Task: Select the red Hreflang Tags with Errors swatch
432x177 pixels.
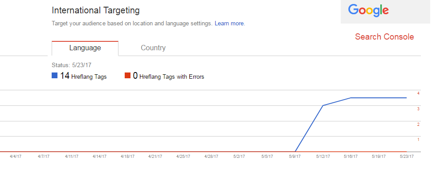Action: 127,76
